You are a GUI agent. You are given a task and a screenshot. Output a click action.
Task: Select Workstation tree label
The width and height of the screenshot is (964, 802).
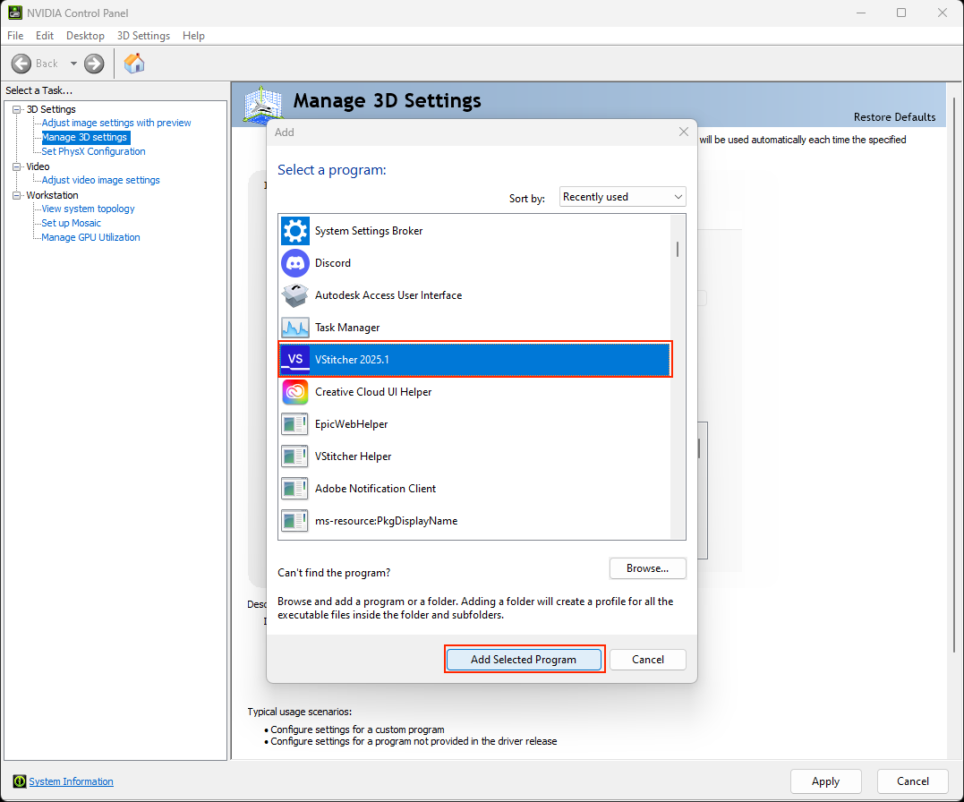[x=52, y=196]
